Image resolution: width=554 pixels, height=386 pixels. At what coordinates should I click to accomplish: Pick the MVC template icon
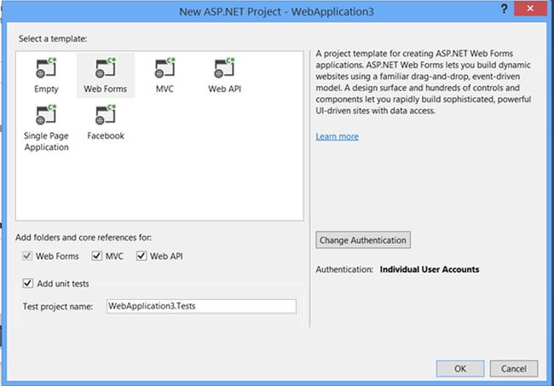pyautogui.click(x=164, y=68)
